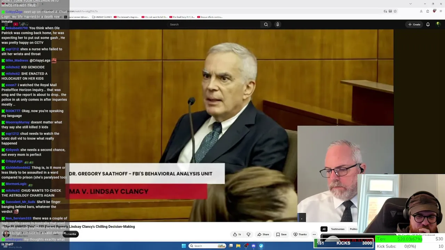This screenshot has height=250, width=445.
Task: Click username svxon7 in chat
Action: [11, 85]
